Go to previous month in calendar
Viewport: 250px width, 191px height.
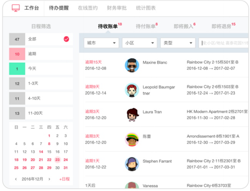16,179
